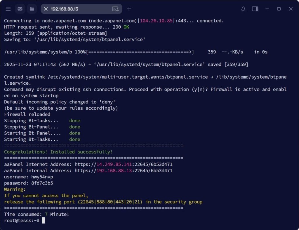Maximize the terminal window
Viewport: 299px width, 230px height.
tap(279, 9)
